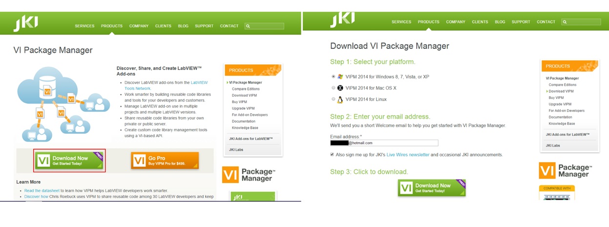The image size is (609, 227).
Task: Click the VI Package Manager logo below left sidebar
Action: [249, 175]
